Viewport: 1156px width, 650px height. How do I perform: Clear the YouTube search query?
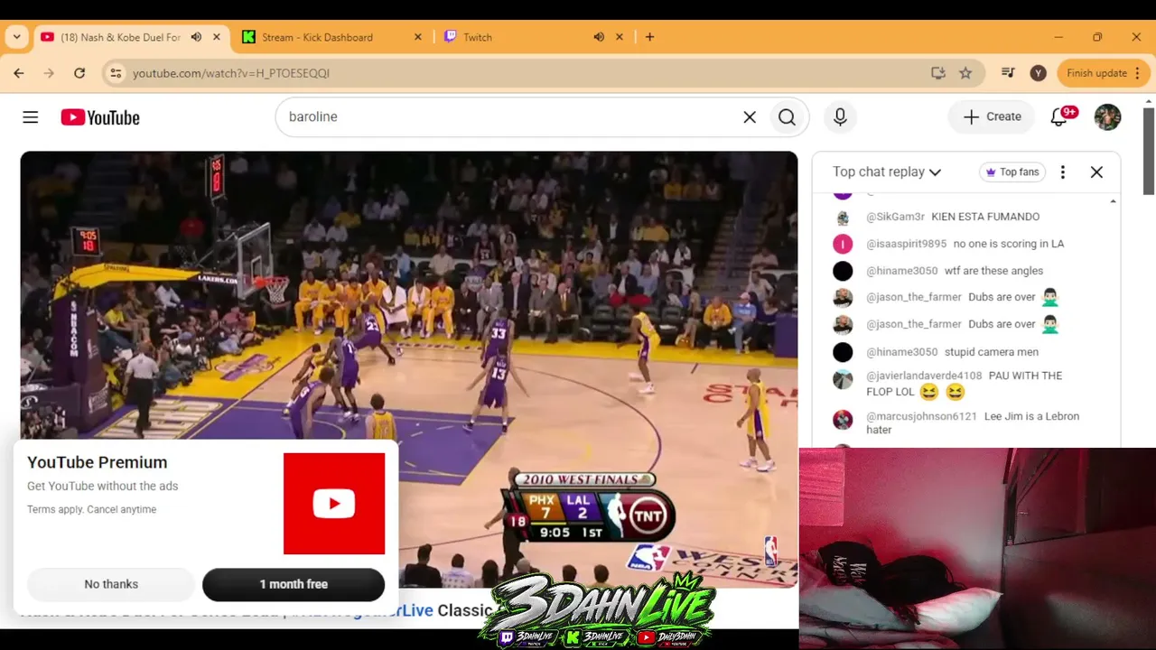(750, 117)
